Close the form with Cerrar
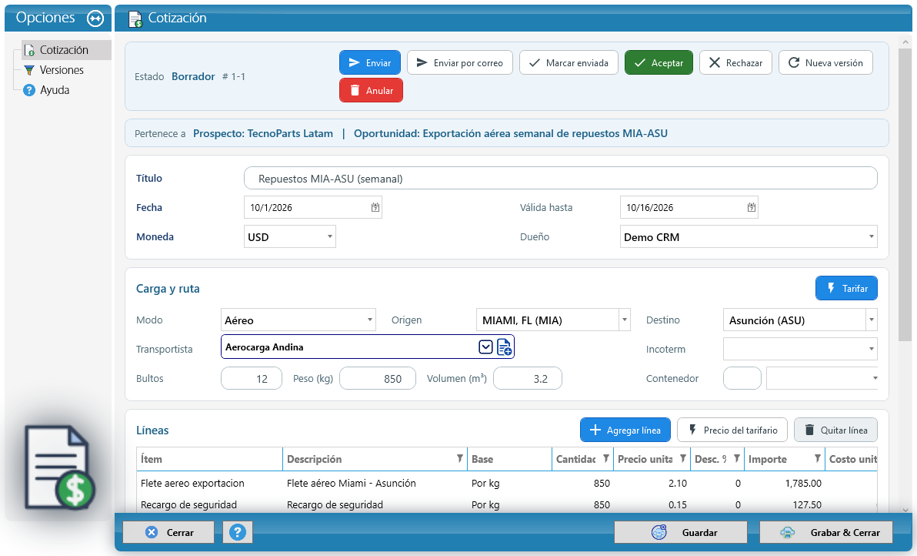 [168, 532]
